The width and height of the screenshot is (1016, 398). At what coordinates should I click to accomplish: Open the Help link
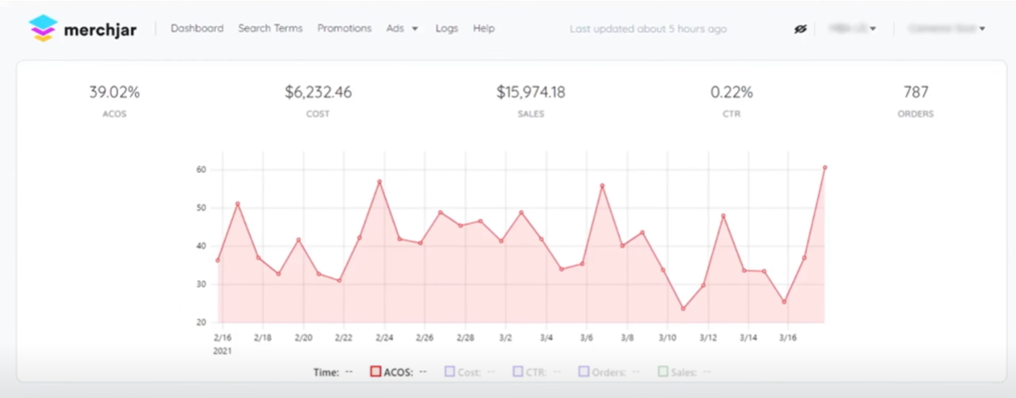point(484,28)
